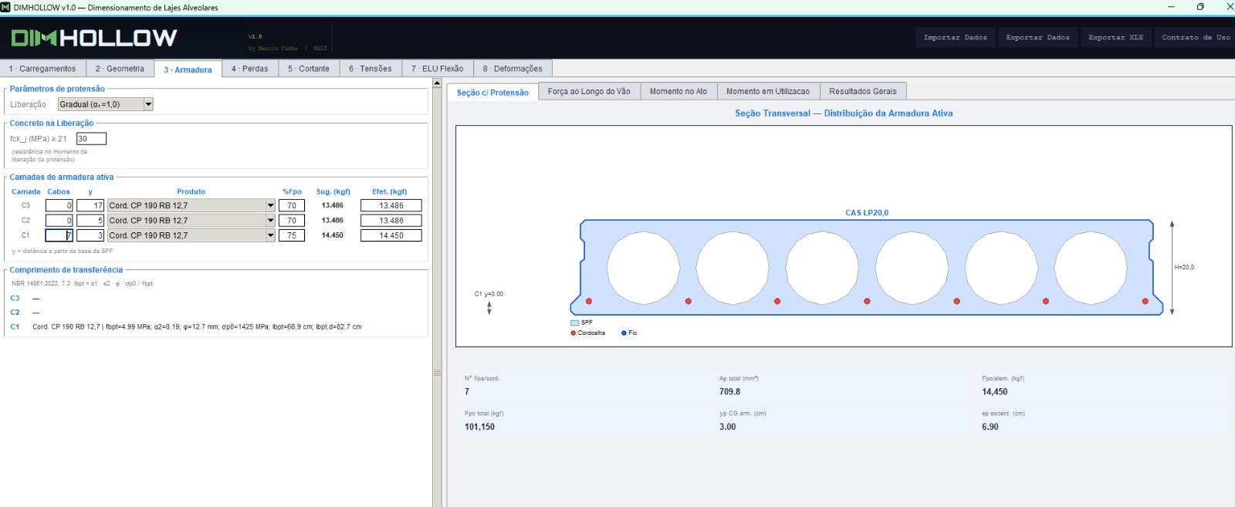
Task: Edit the C3 row Efet. (kgf) field
Action: click(x=391, y=205)
